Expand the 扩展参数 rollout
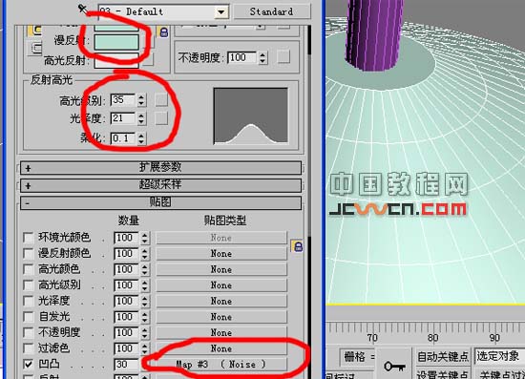525x379 pixels. (x=160, y=167)
